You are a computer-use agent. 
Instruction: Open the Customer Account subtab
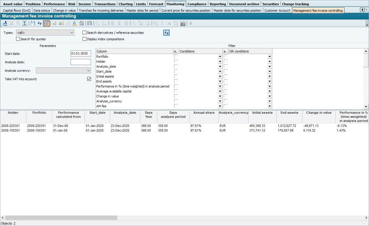[277, 10]
